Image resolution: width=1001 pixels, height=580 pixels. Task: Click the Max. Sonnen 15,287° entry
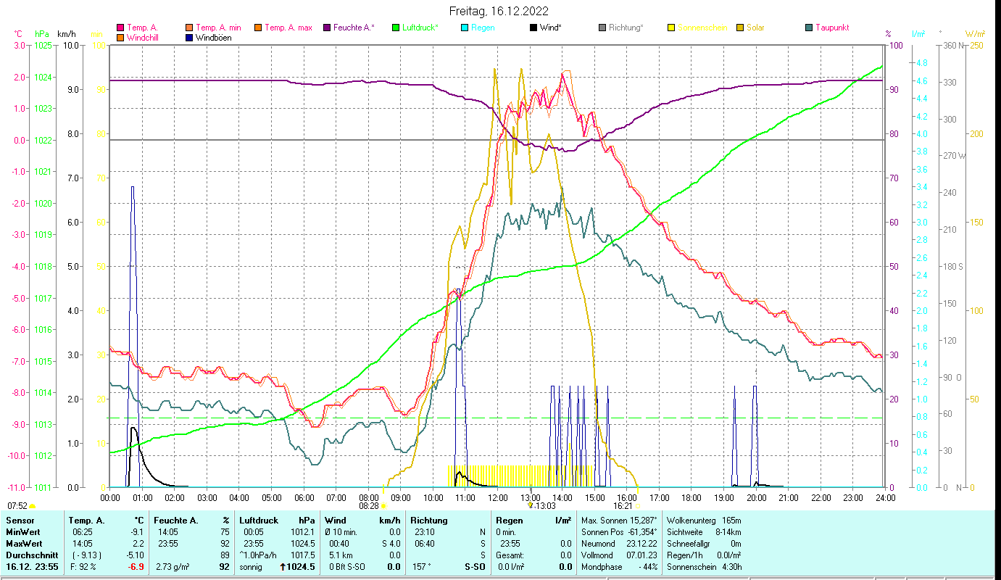tap(620, 521)
